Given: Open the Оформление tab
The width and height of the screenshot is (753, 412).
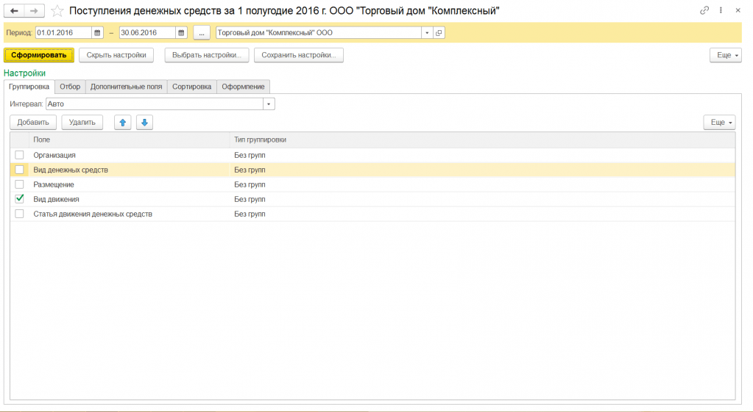Looking at the screenshot, I should tap(243, 87).
